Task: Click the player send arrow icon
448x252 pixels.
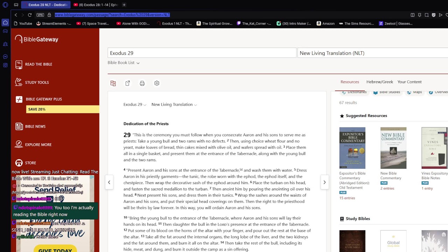Action: 441,15
